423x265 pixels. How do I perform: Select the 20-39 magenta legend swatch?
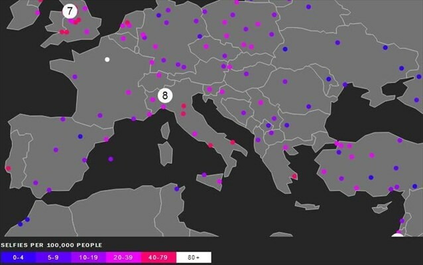123,258
